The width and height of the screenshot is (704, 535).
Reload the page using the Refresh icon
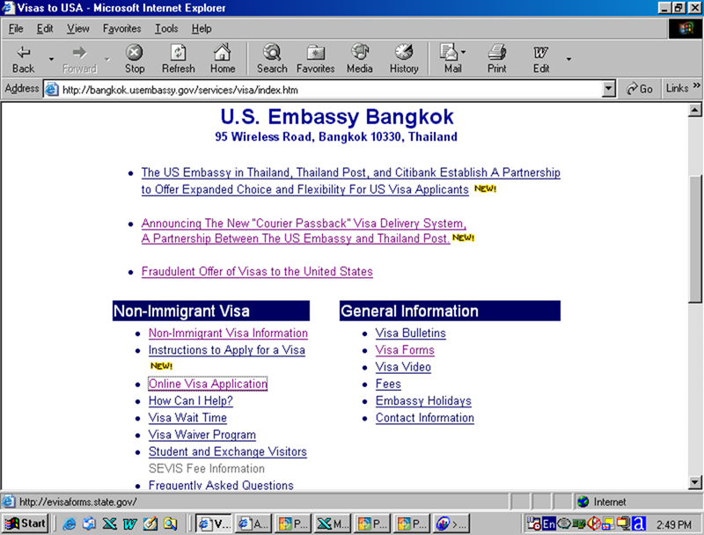(179, 58)
